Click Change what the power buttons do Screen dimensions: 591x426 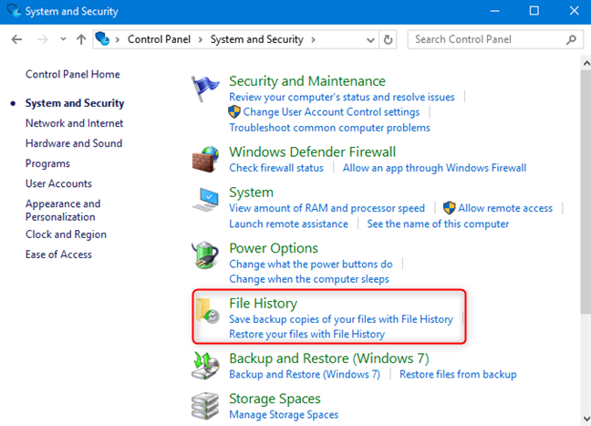(x=311, y=264)
